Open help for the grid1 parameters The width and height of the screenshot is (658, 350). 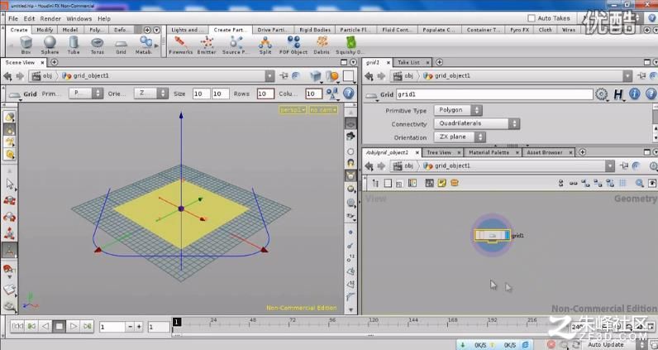click(x=651, y=94)
